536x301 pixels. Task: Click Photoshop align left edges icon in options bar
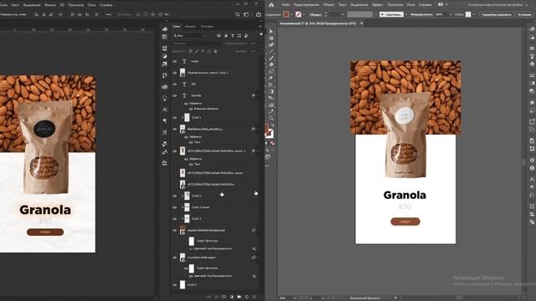coord(37,14)
